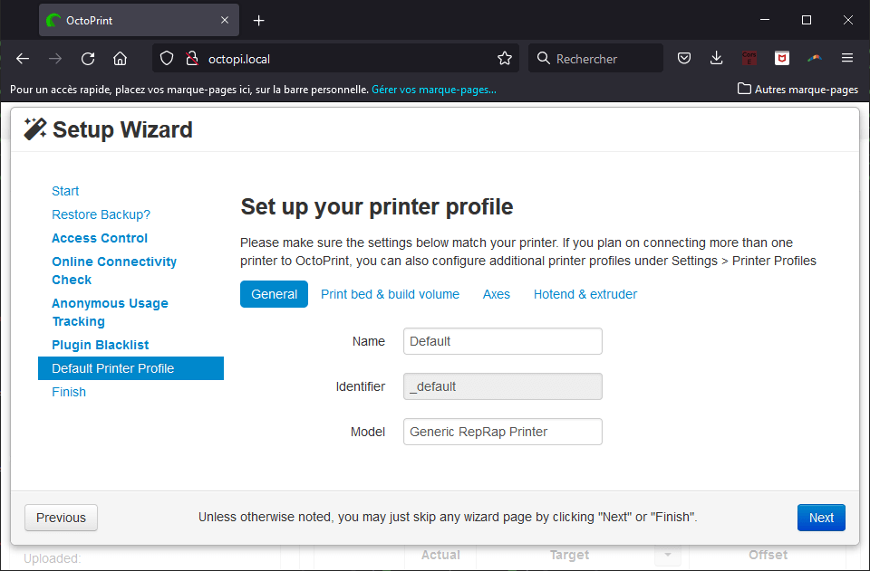Close the OctoPrint browser tab
The height and width of the screenshot is (571, 870).
point(225,21)
